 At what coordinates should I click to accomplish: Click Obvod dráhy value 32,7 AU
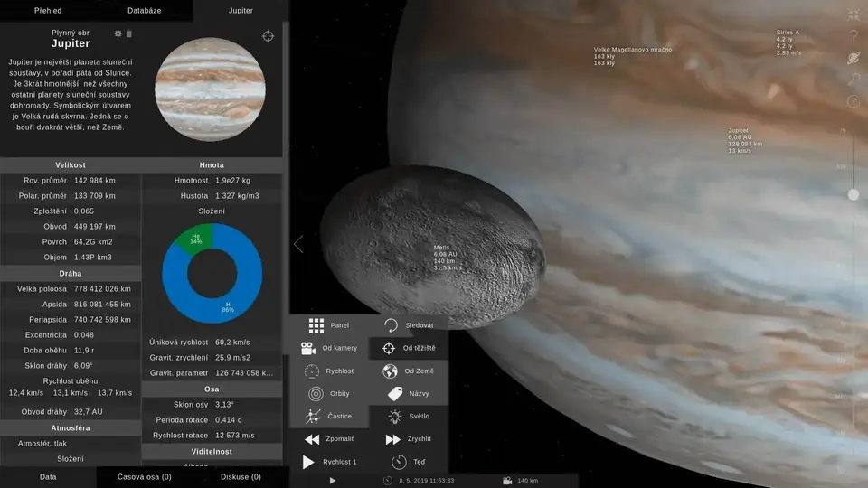pos(88,412)
